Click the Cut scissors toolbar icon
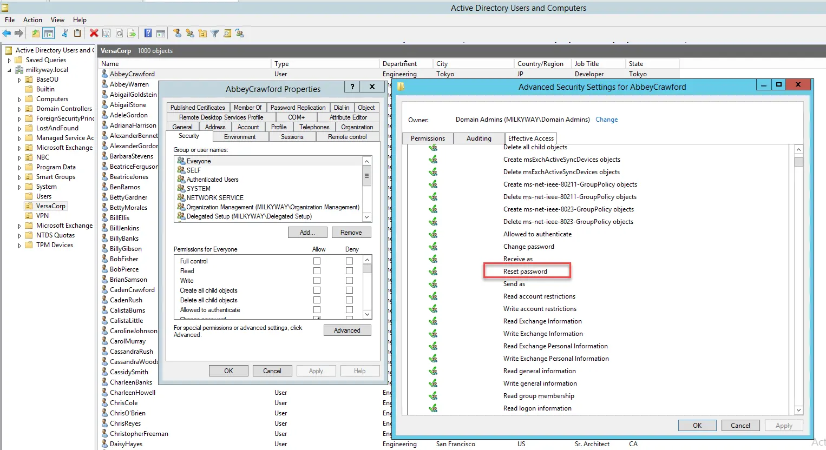The height and width of the screenshot is (450, 826). coord(64,34)
